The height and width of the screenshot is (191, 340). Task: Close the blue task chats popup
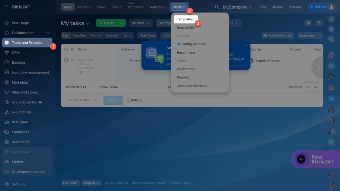246,46
